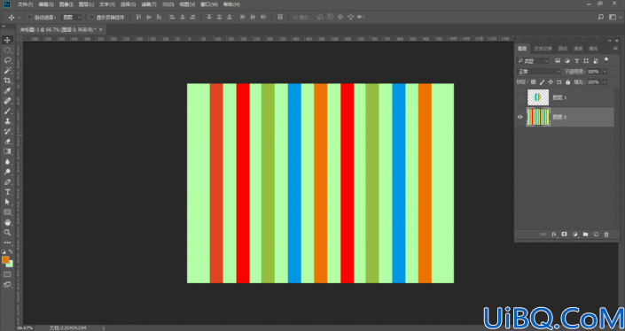The image size is (625, 331).
Task: Open the File menu
Action: click(25, 4)
